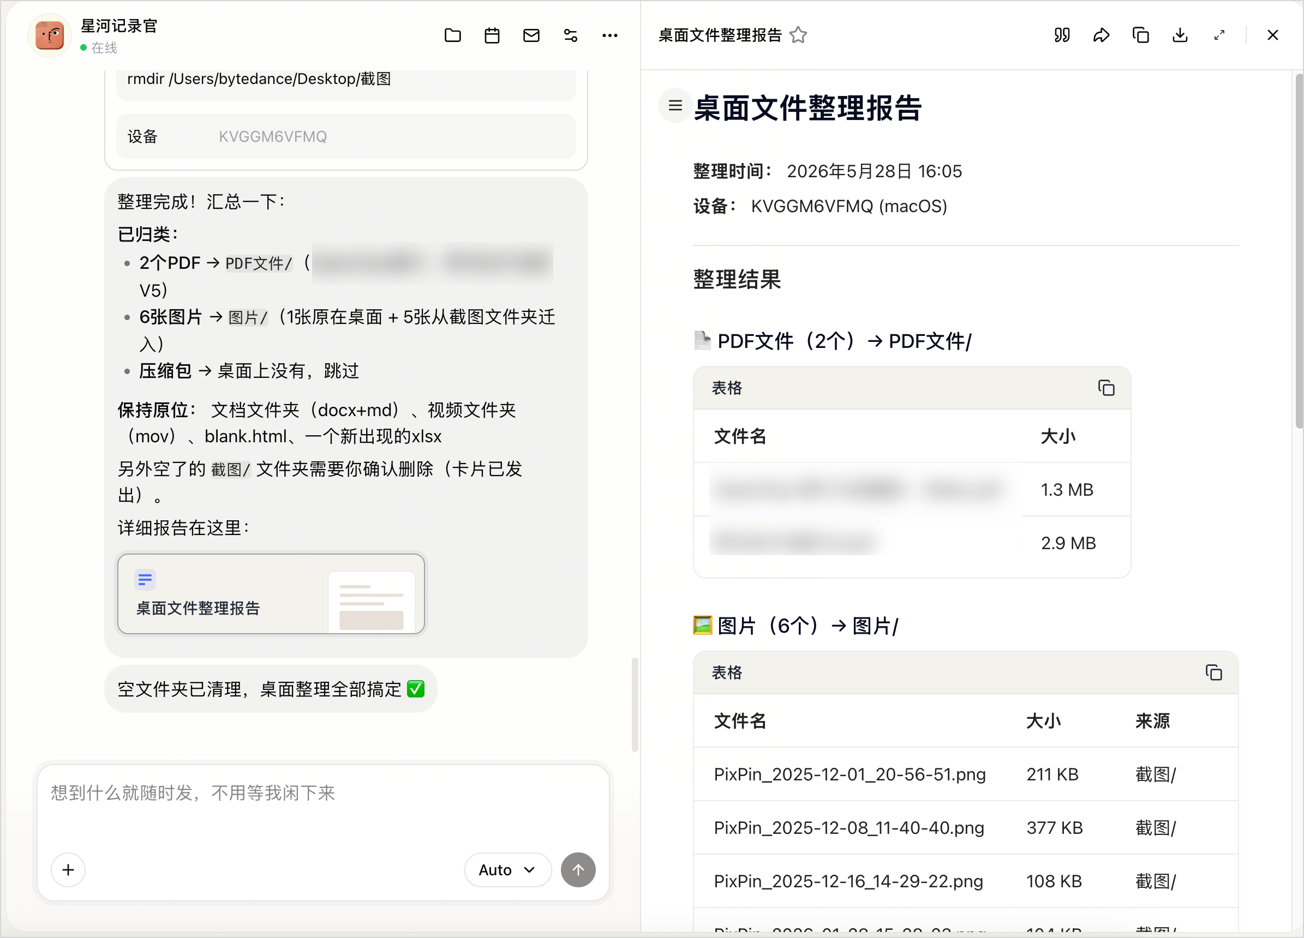Download the report document
The height and width of the screenshot is (938, 1304).
(1180, 35)
